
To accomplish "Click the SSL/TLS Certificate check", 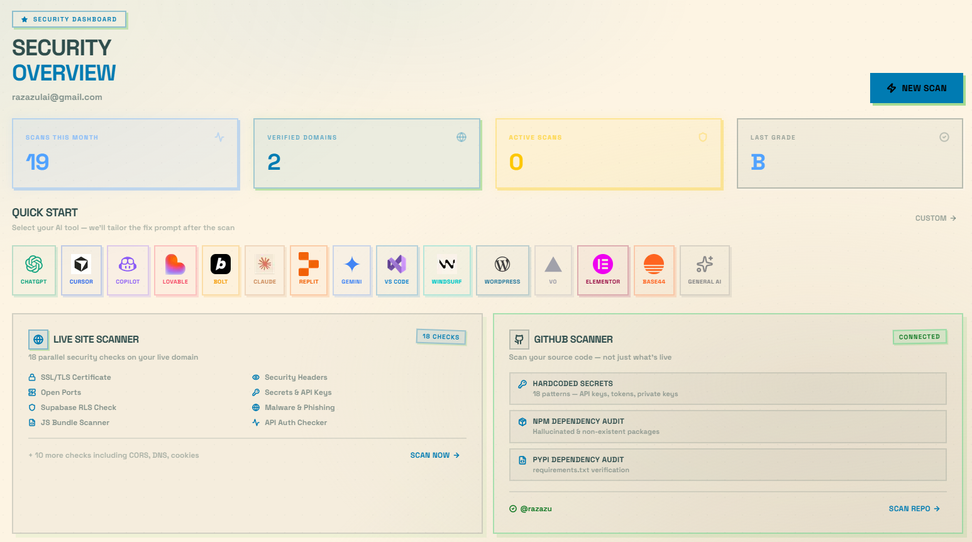I will tap(70, 377).
